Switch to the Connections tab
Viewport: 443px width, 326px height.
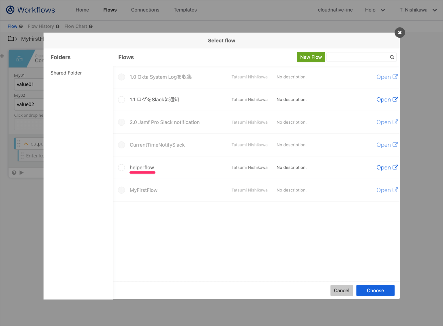[145, 10]
